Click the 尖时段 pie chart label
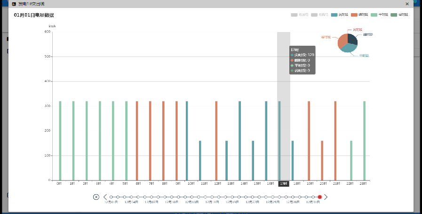Viewport: 422px width, 214px height. (x=358, y=30)
